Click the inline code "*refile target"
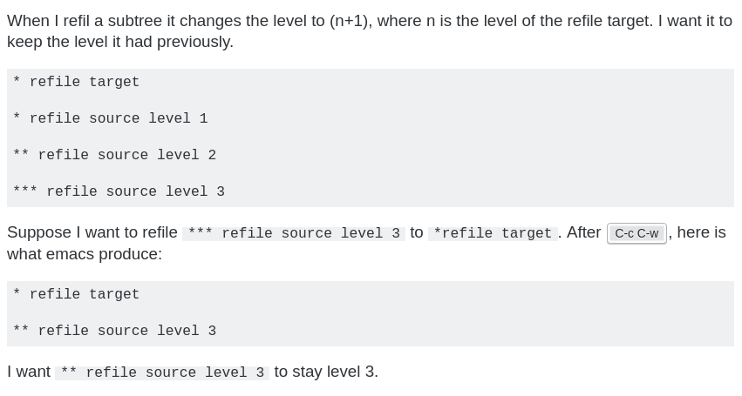Screen dimensions: 742x396 coord(493,233)
